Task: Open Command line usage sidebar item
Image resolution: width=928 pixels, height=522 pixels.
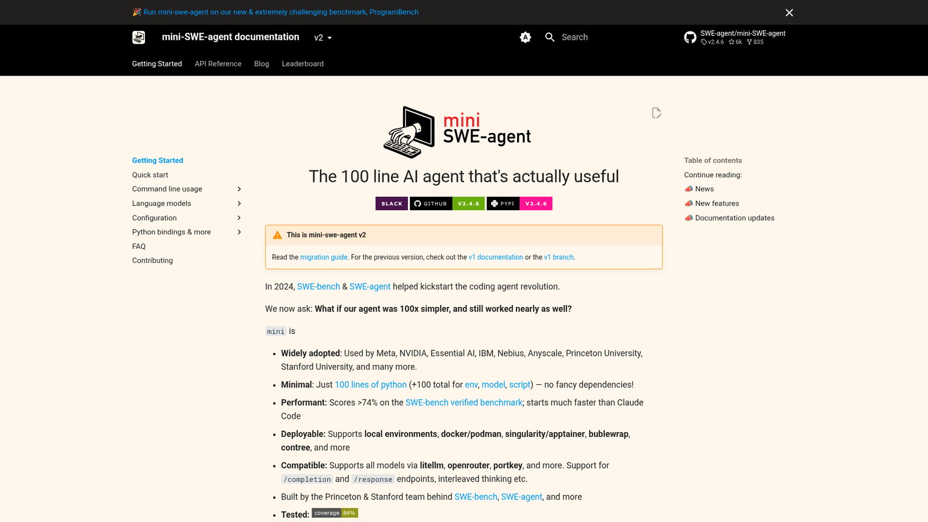Action: [167, 189]
